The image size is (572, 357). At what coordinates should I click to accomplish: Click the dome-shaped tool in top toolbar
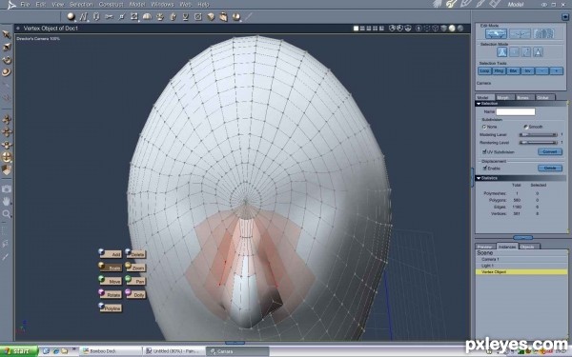(147, 17)
